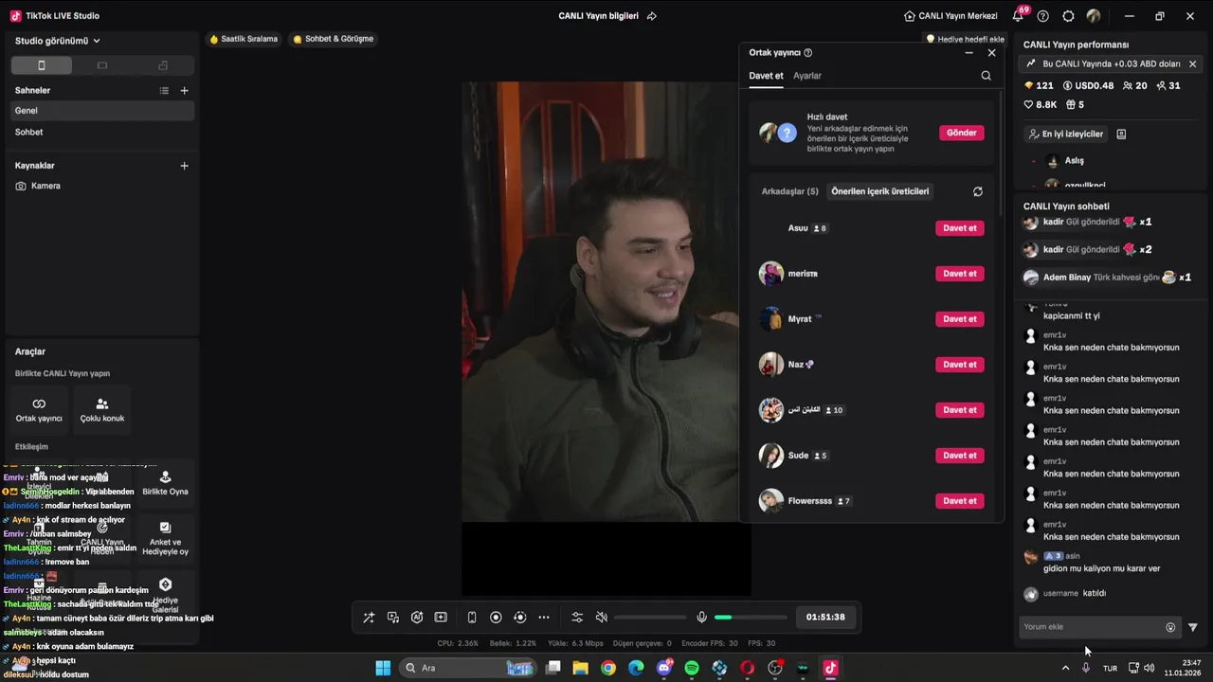Switch to Önerilen içerik üreticileri tab

[x=879, y=191]
